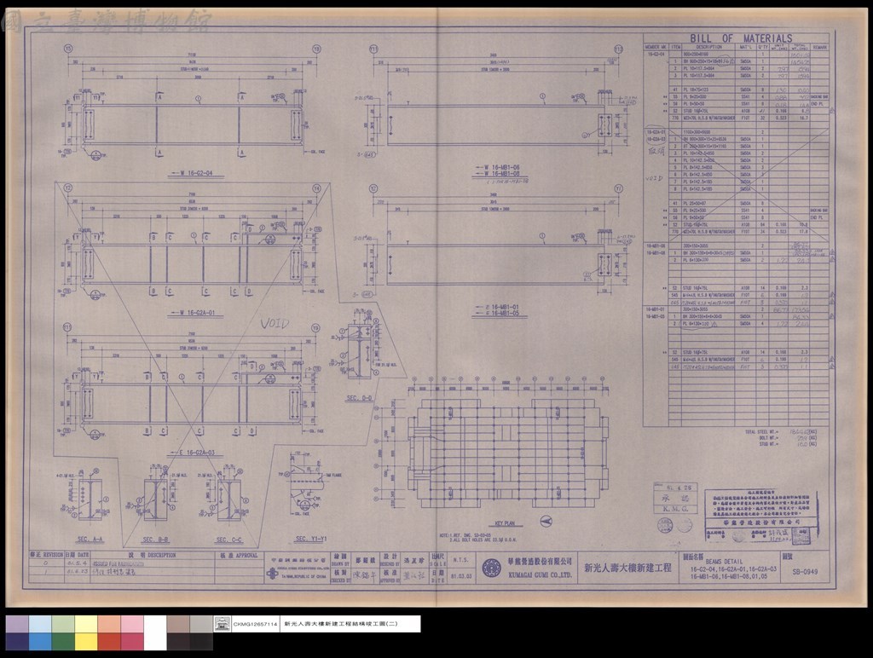Pick the saturated blue swatch on the color chart
The height and width of the screenshot is (658, 873).
click(40, 642)
